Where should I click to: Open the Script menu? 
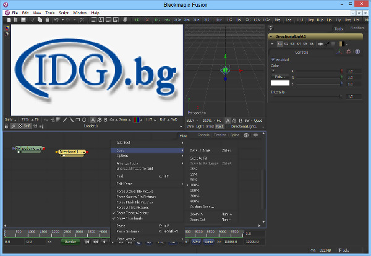pos(64,13)
